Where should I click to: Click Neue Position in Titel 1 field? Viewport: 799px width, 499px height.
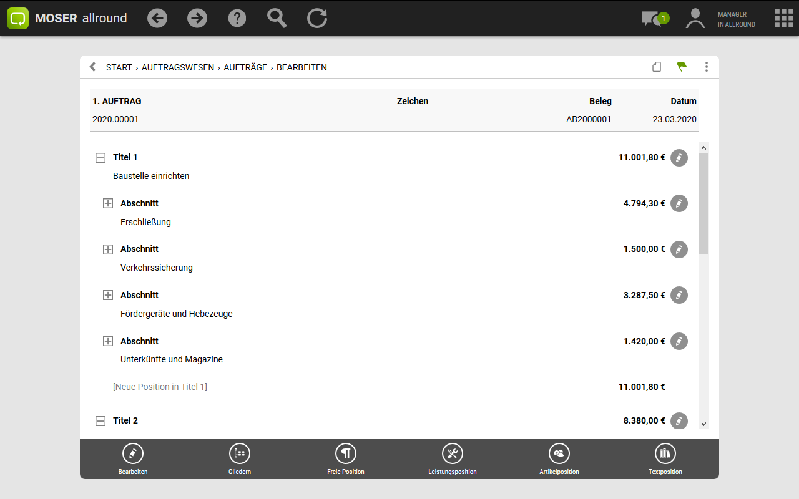(x=160, y=387)
